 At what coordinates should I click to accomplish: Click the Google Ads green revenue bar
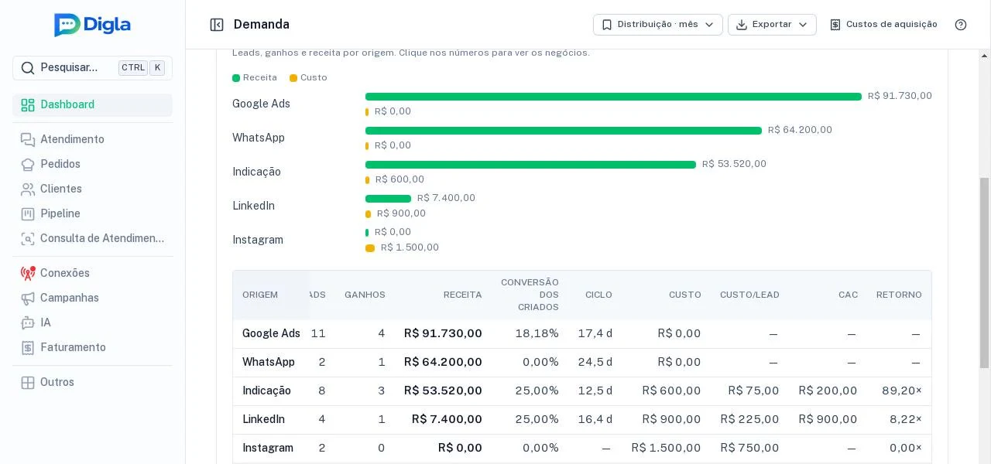coord(613,97)
